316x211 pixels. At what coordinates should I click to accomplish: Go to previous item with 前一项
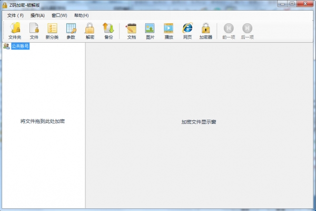229,31
